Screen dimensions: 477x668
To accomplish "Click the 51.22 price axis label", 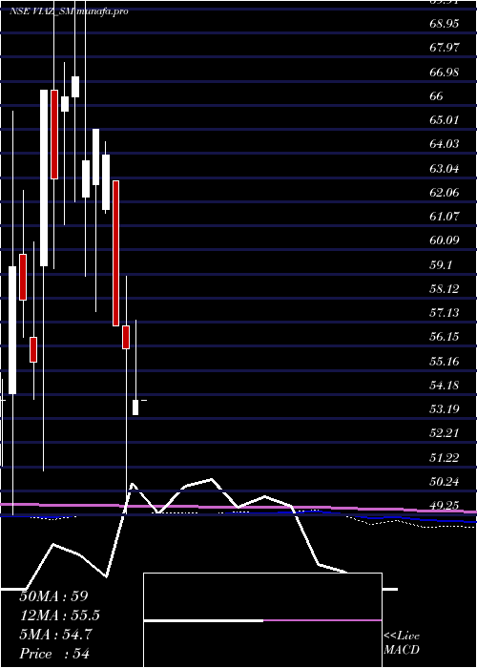I will [444, 457].
